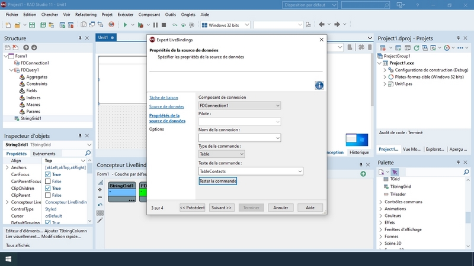
Task: Click the Suivant >> button
Action: click(x=222, y=207)
